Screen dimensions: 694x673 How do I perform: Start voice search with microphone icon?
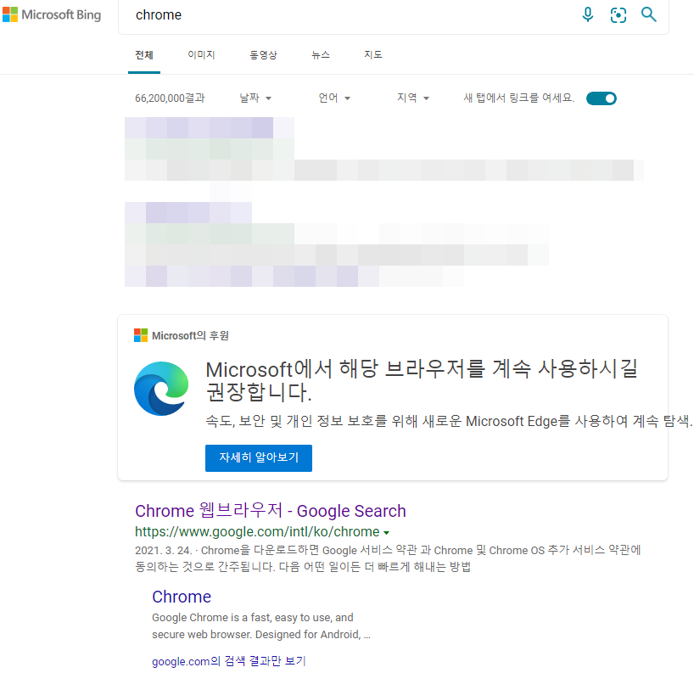coord(588,14)
